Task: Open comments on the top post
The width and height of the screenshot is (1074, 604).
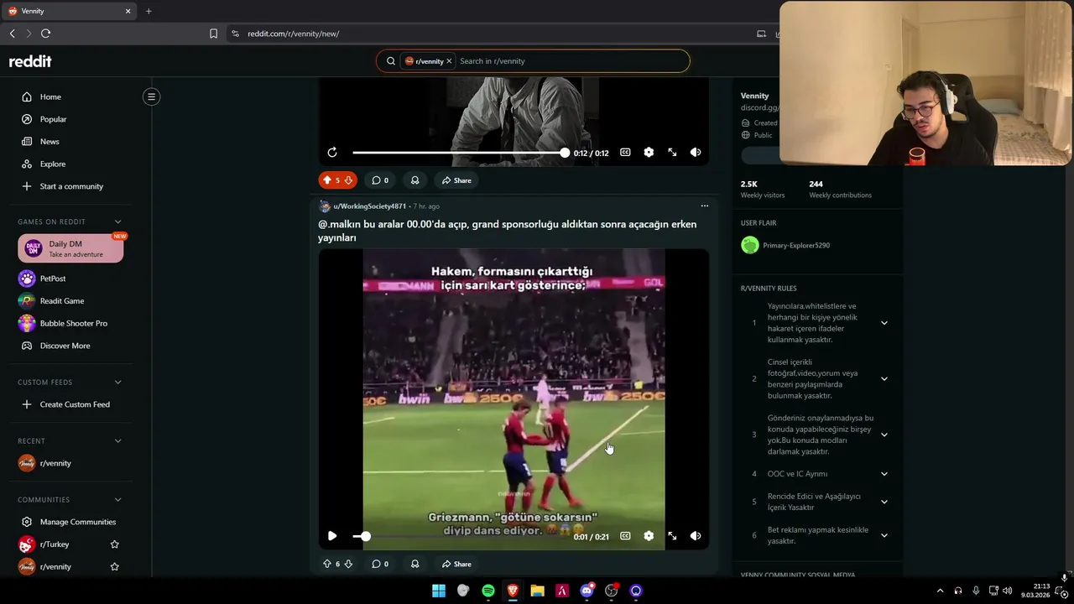Action: [x=380, y=180]
